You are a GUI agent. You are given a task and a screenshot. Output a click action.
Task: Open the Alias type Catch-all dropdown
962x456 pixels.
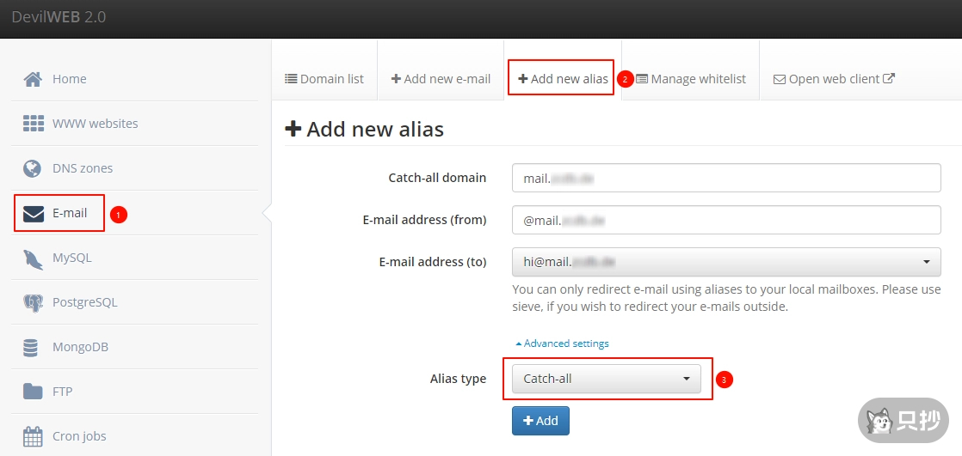click(x=606, y=379)
